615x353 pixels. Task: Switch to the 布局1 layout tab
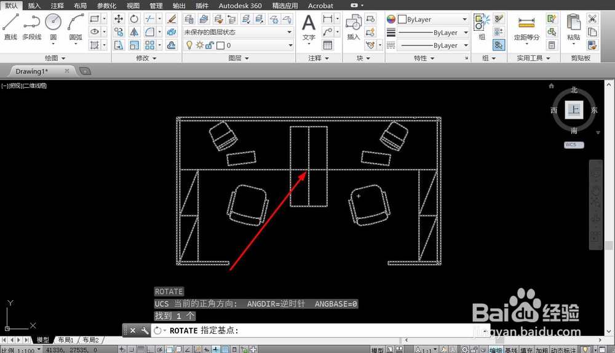[x=66, y=340]
